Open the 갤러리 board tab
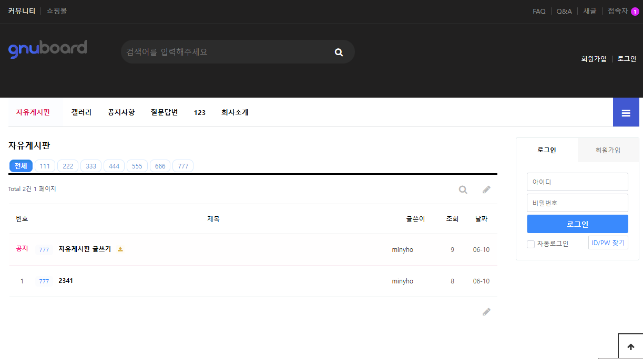The height and width of the screenshot is (359, 643). point(81,112)
